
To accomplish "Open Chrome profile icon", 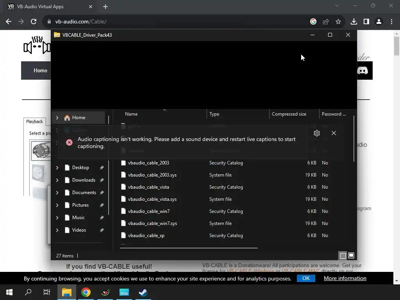I will click(x=379, y=22).
